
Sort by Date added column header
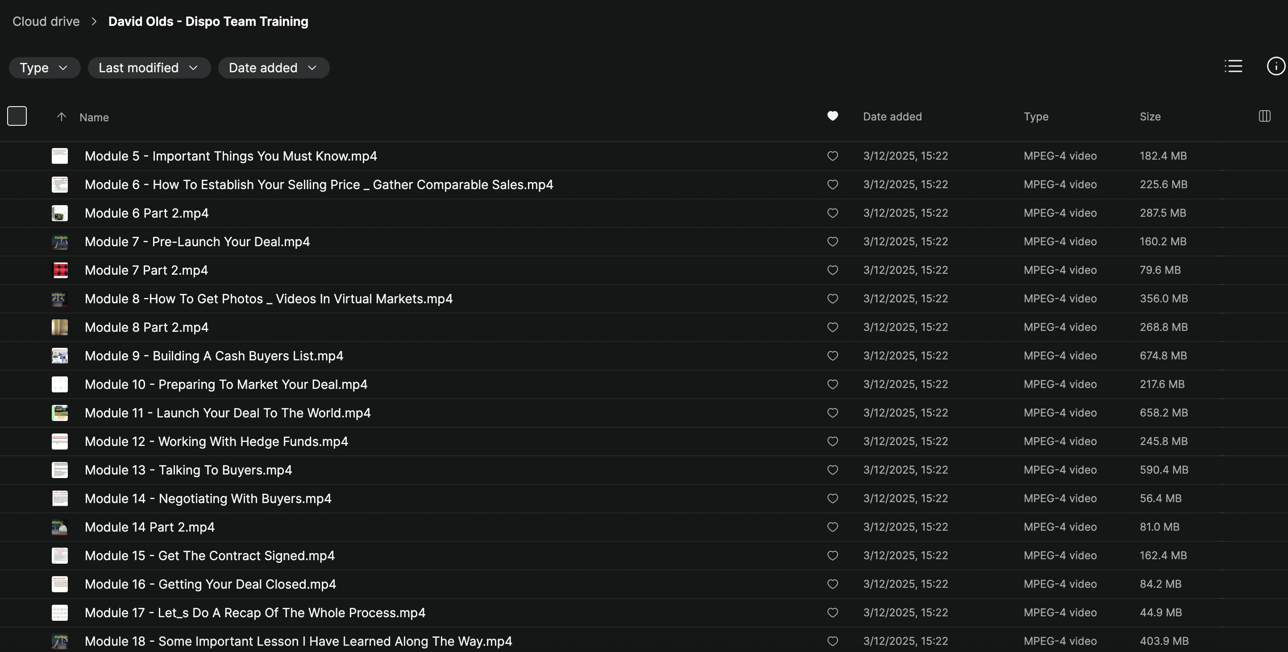pyautogui.click(x=892, y=117)
